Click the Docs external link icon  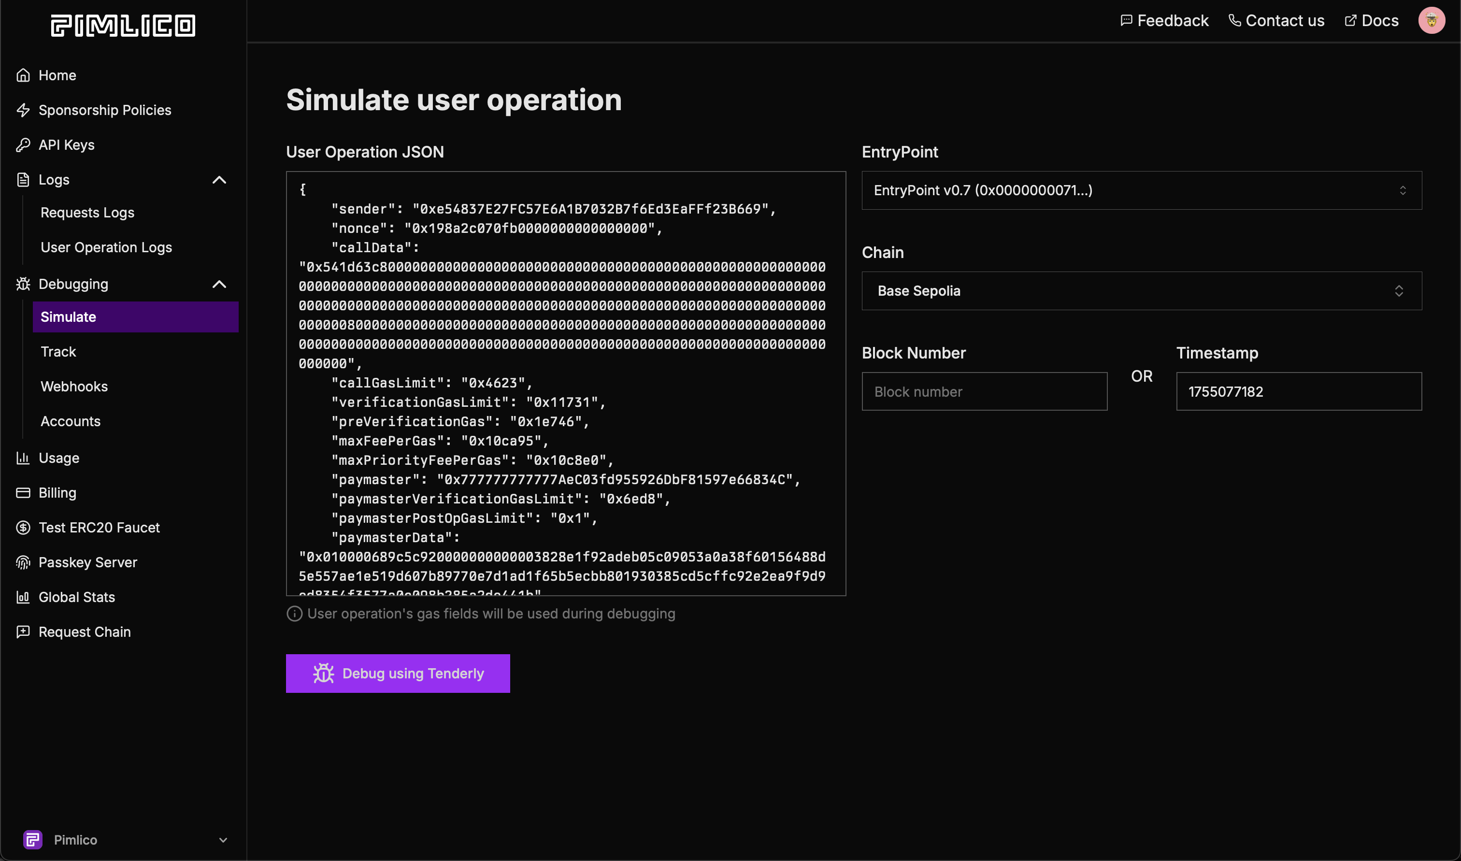pyautogui.click(x=1351, y=21)
